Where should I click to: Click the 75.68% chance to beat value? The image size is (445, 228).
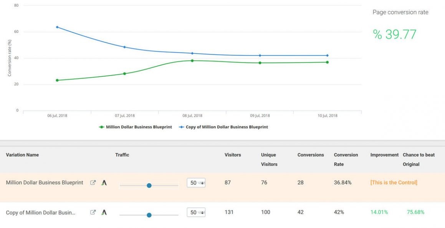[415, 212]
